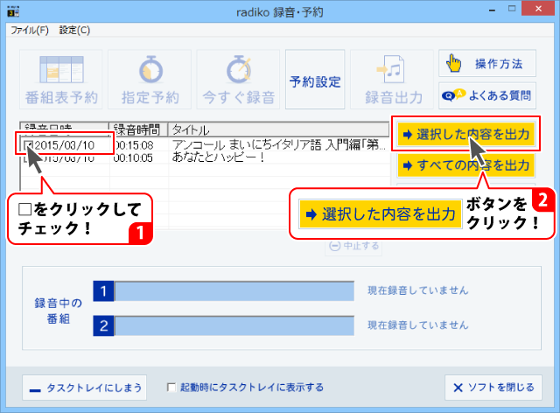This screenshot has height=413, width=560.
Task: Minimize with タスクトレイにしまう button
Action: pyautogui.click(x=84, y=388)
